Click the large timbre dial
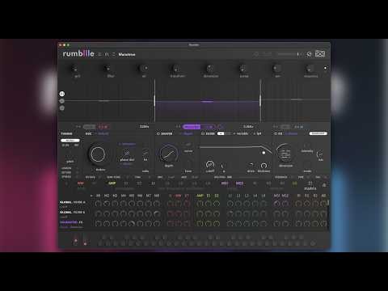The height and width of the screenshot is (291, 388). (x=98, y=154)
